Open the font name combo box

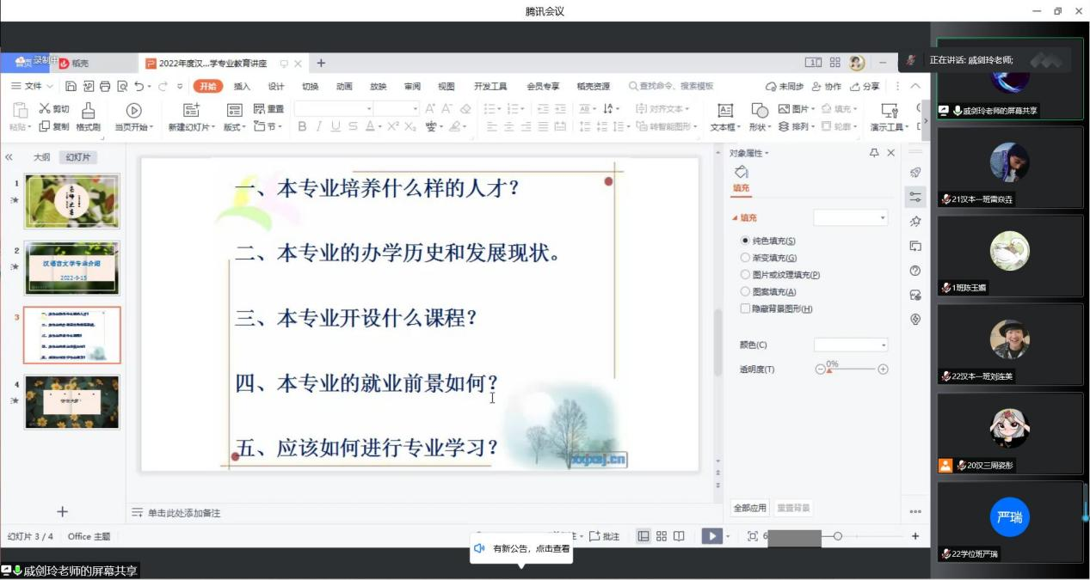pyautogui.click(x=334, y=109)
